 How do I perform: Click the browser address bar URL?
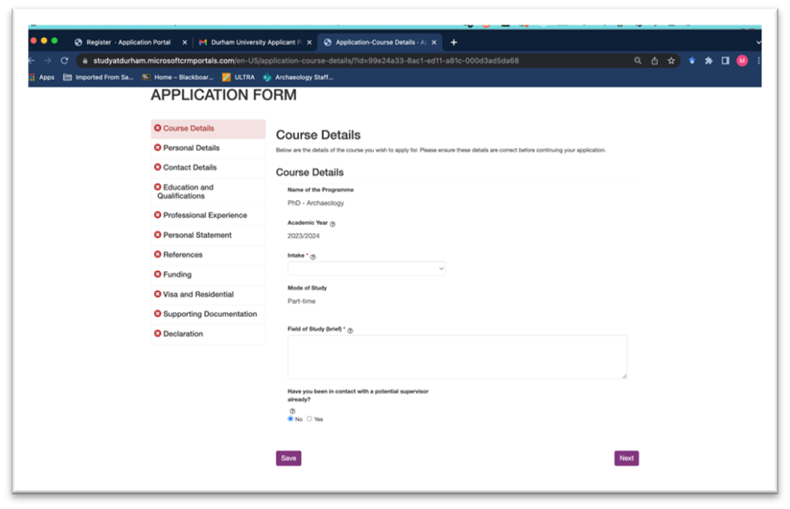click(x=306, y=60)
